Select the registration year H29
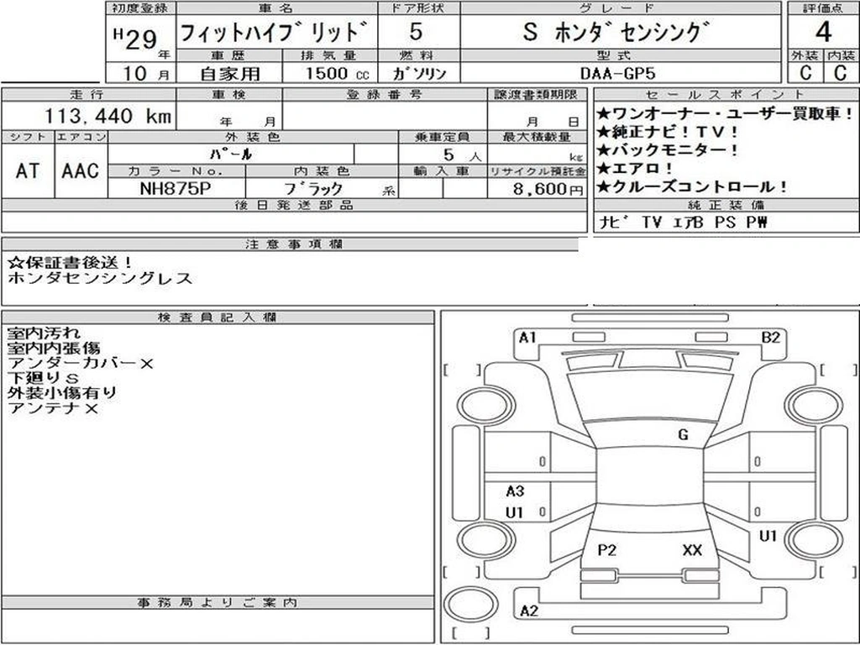The height and width of the screenshot is (645, 860). point(135,38)
